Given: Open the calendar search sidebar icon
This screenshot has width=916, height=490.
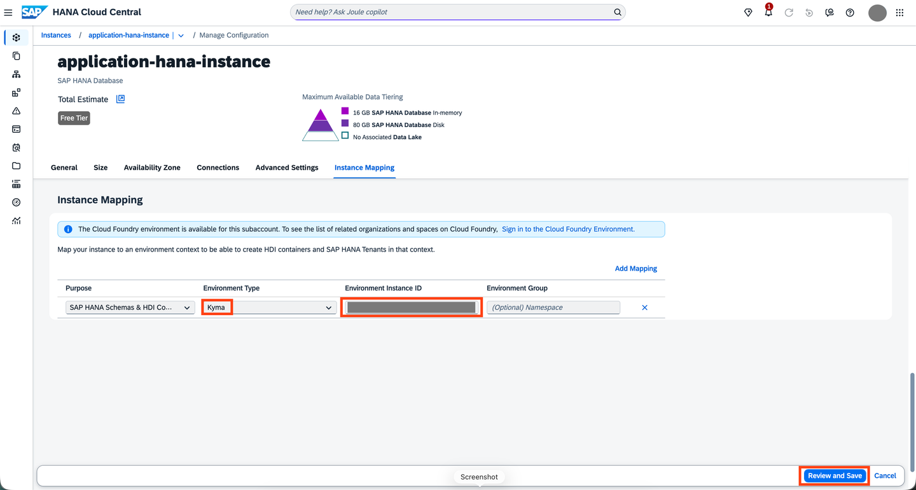Looking at the screenshot, I should tap(17, 147).
